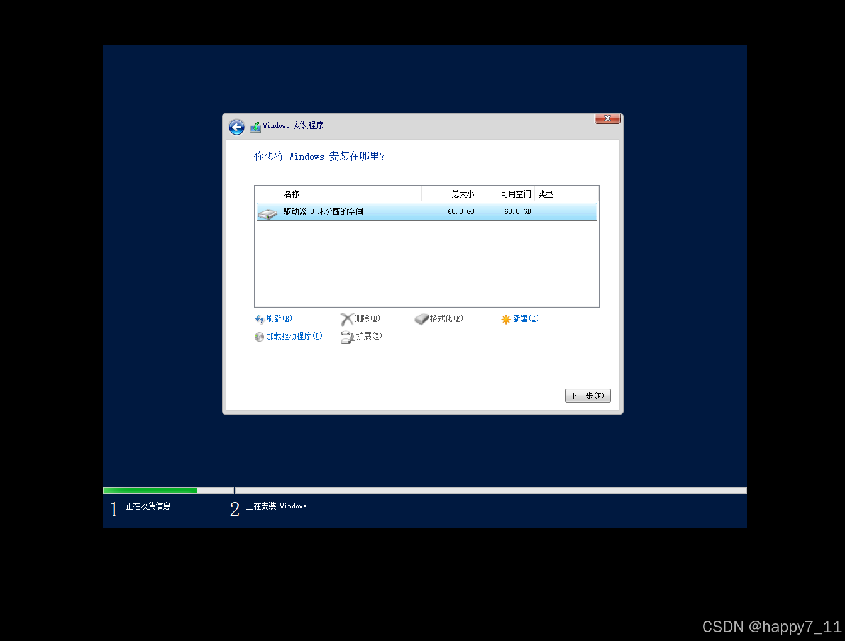Screen dimensions: 845x641
Task: Choose the 格式化(F) option
Action: [x=446, y=319]
